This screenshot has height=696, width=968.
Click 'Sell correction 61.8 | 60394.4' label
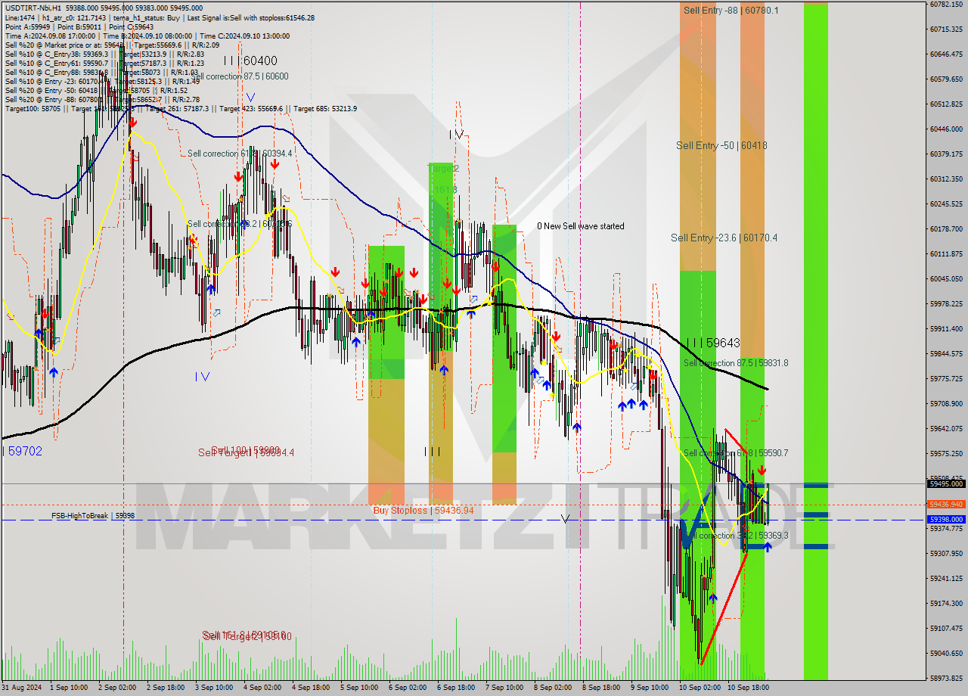coord(240,153)
